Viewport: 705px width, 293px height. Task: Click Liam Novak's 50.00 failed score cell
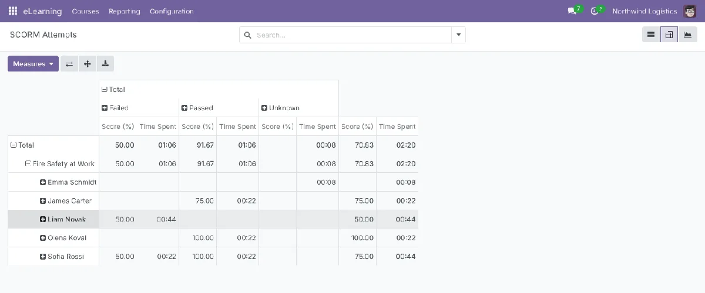coord(118,220)
